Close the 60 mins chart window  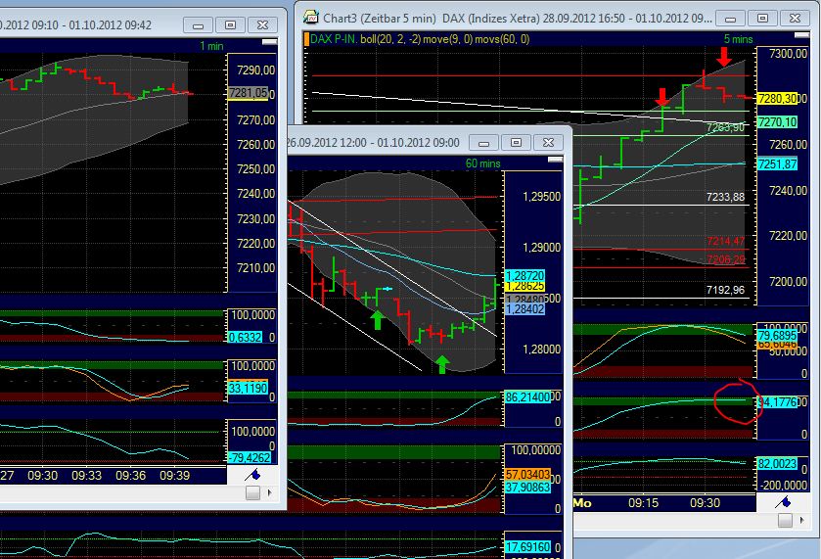point(548,143)
